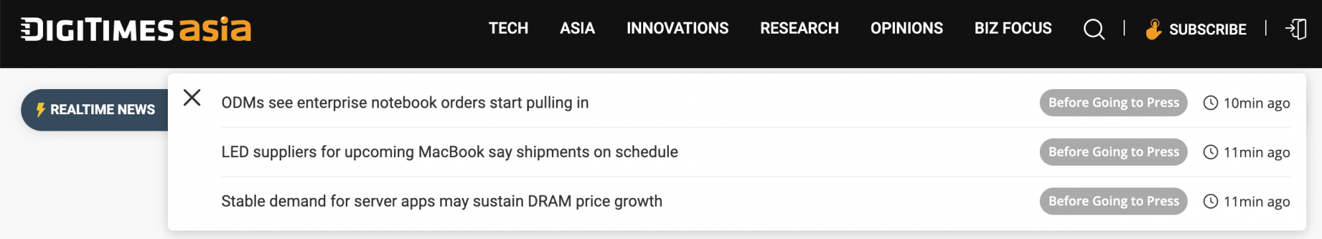Click clock icon on MacBook LED row
The width and height of the screenshot is (1322, 239).
(1210, 153)
